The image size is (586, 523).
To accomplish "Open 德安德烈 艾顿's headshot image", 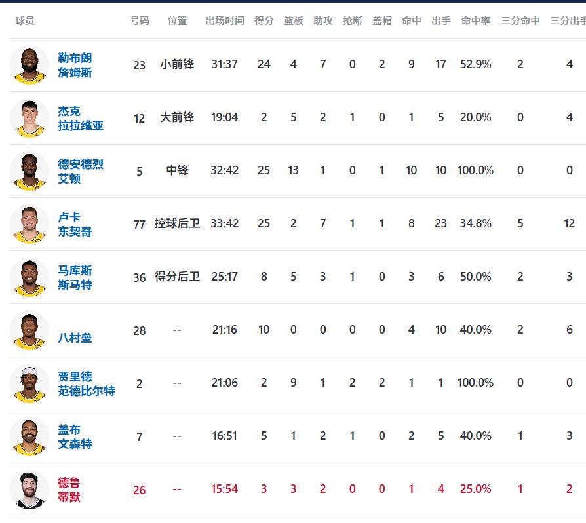I will [x=29, y=171].
